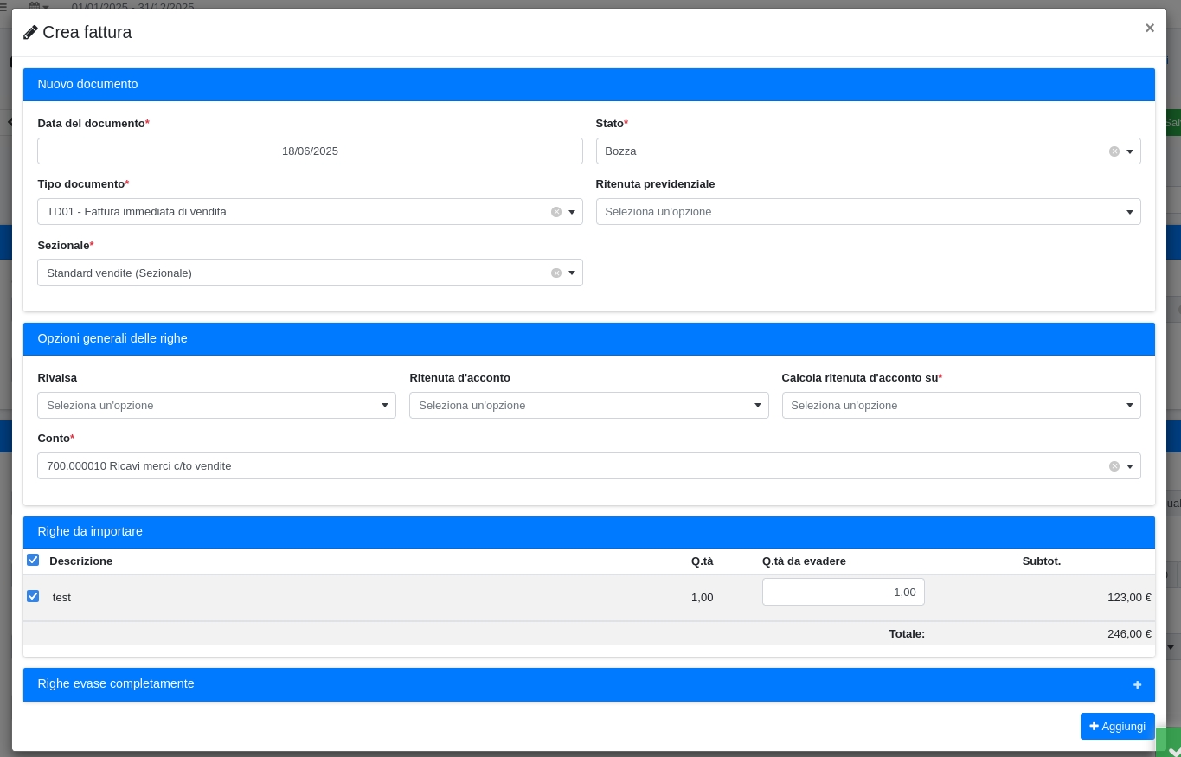Image resolution: width=1181 pixels, height=757 pixels.
Task: Clear the Tipo documento selection icon
Action: pos(556,212)
